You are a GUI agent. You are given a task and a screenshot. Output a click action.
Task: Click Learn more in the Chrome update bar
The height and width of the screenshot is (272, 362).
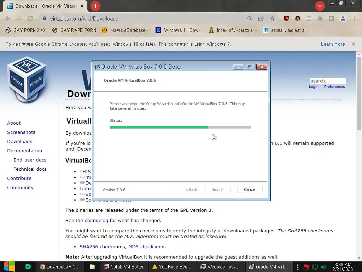point(333,44)
